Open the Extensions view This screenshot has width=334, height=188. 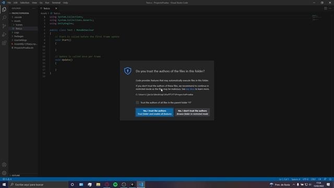click(x=4, y=43)
